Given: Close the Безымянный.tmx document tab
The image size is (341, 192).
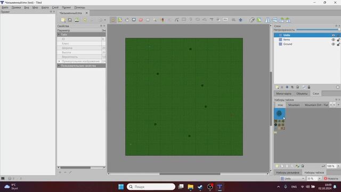Looking at the screenshot, I should pos(86,13).
